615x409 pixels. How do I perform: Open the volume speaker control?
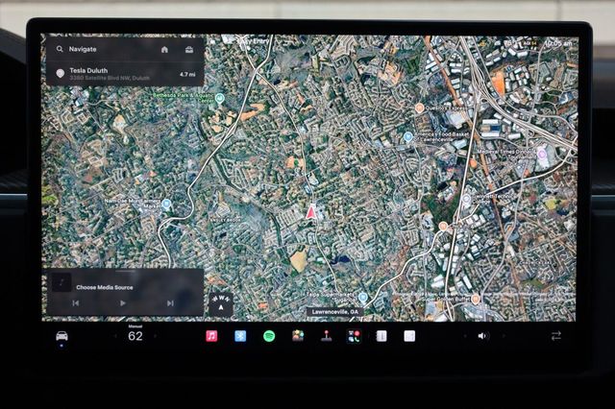483,336
